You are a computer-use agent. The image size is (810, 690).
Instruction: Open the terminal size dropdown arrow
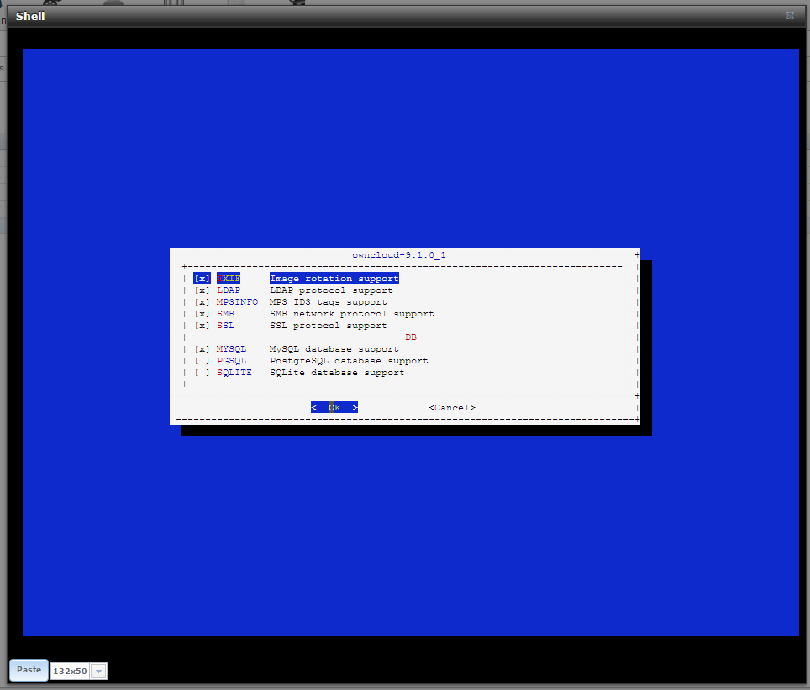98,671
